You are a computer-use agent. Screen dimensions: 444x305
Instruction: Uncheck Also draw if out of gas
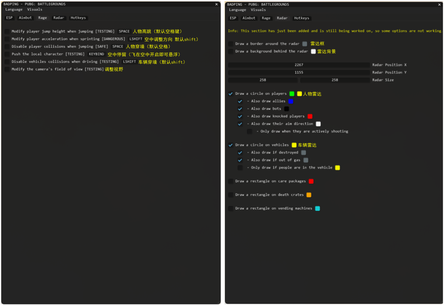(x=240, y=160)
